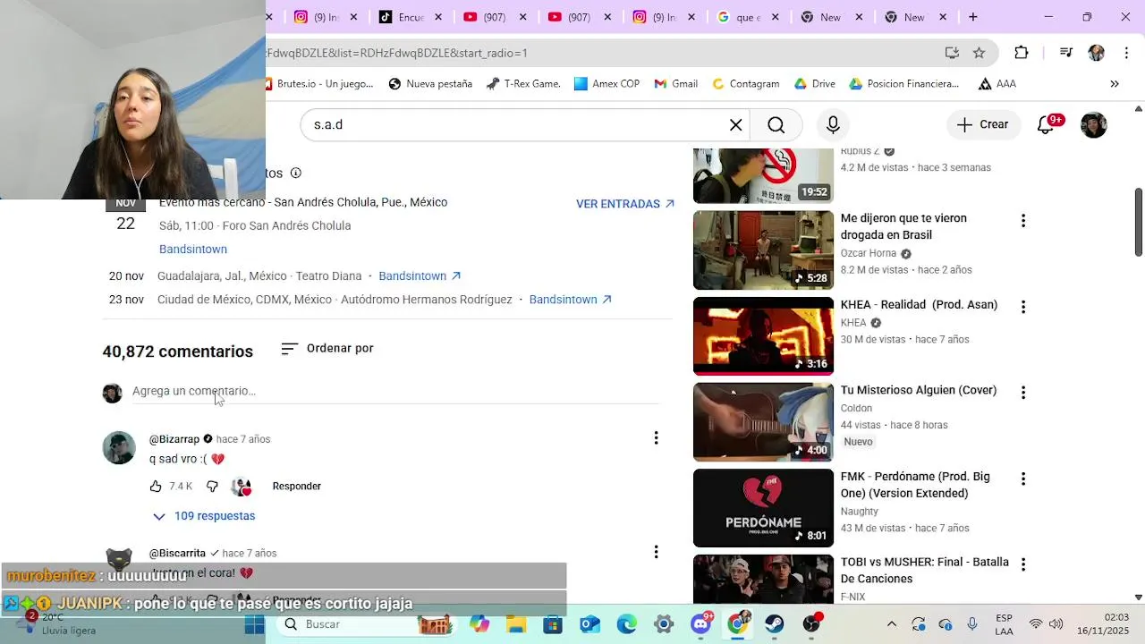
Task: Close the TikTok 'Encue' tab
Action: 438,17
